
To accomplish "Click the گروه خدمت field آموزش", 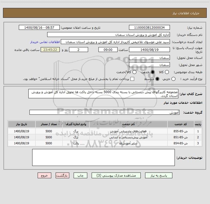I will [104, 112].
